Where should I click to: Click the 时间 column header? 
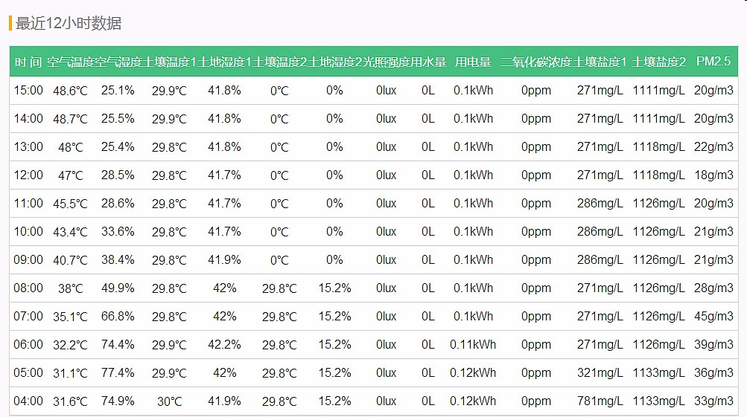point(28,62)
